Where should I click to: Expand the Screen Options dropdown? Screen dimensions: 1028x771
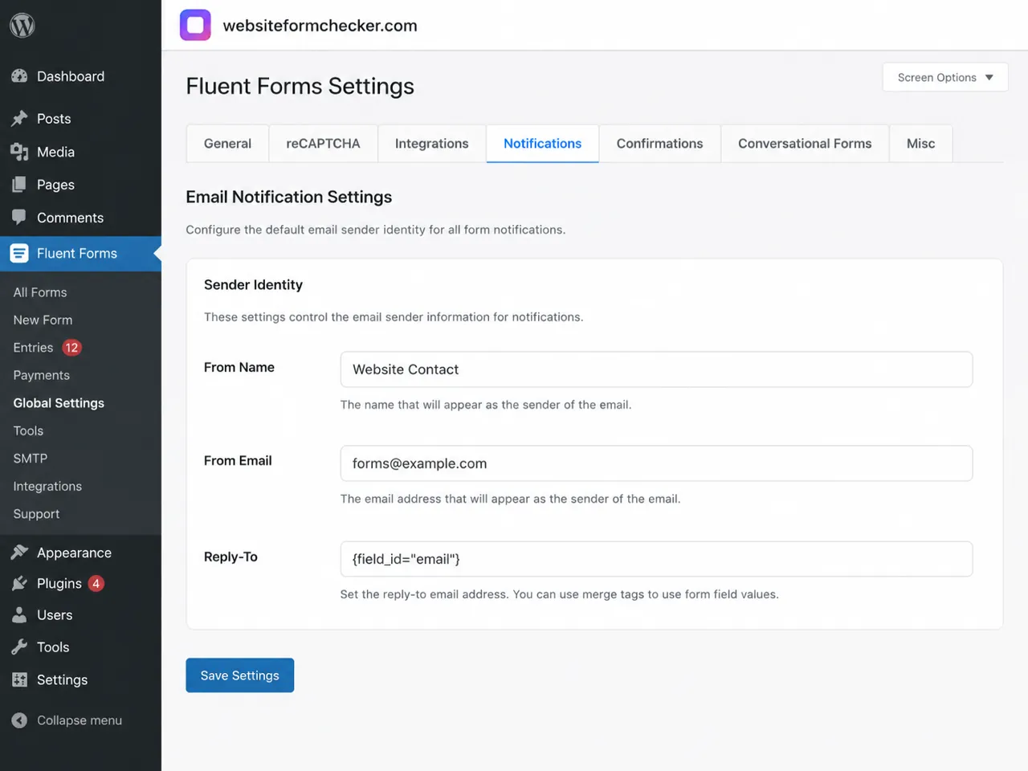(x=945, y=77)
